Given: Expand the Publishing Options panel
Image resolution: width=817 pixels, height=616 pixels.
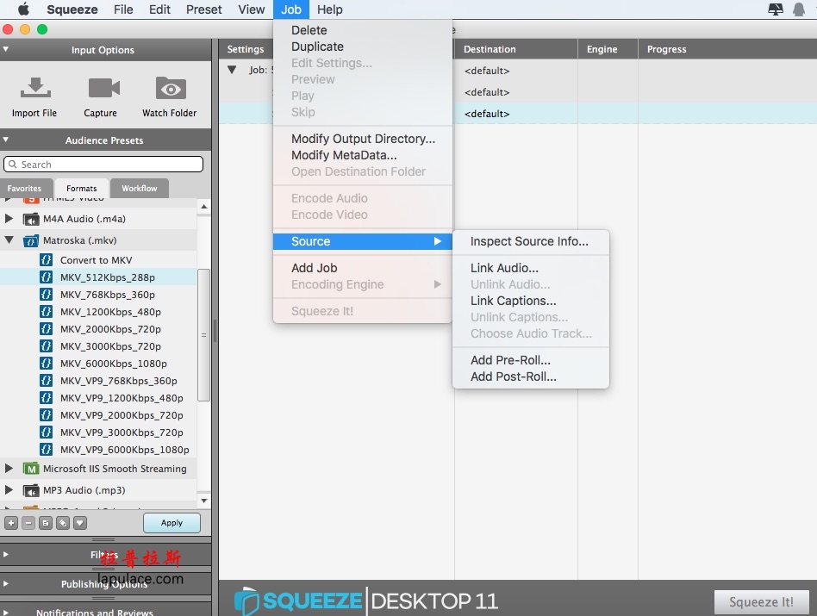Looking at the screenshot, I should coord(6,584).
